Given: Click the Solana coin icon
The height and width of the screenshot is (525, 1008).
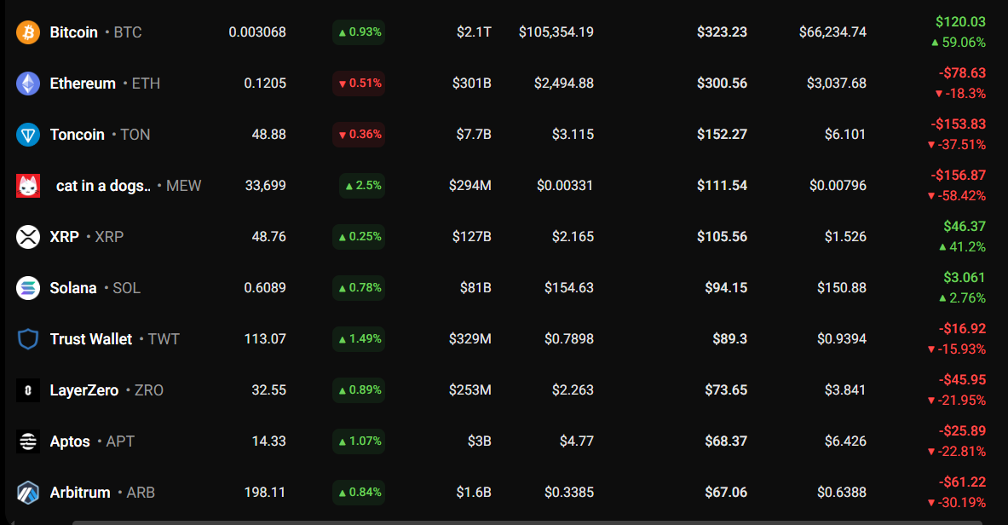Looking at the screenshot, I should click(28, 288).
